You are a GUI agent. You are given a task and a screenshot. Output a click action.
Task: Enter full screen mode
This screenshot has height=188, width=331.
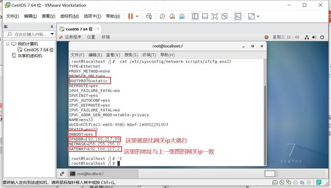coord(215,16)
